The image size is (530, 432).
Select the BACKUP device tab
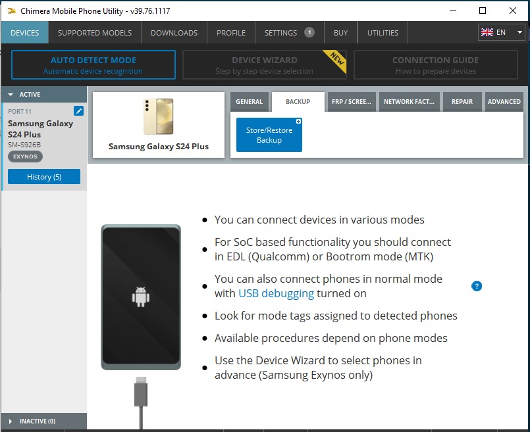[298, 101]
